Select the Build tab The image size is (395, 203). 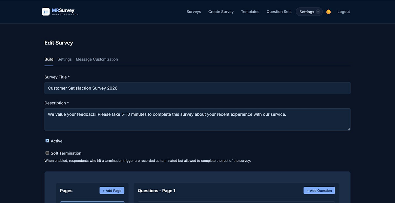tap(49, 59)
